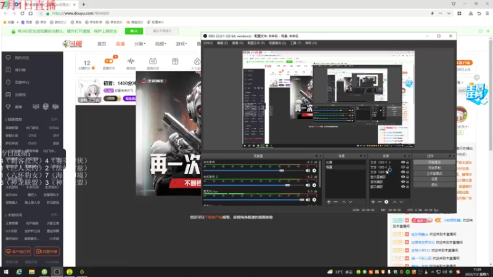Click the green 确认 button in info bar
The height and width of the screenshot is (277, 493).
pyautogui.click(x=134, y=31)
